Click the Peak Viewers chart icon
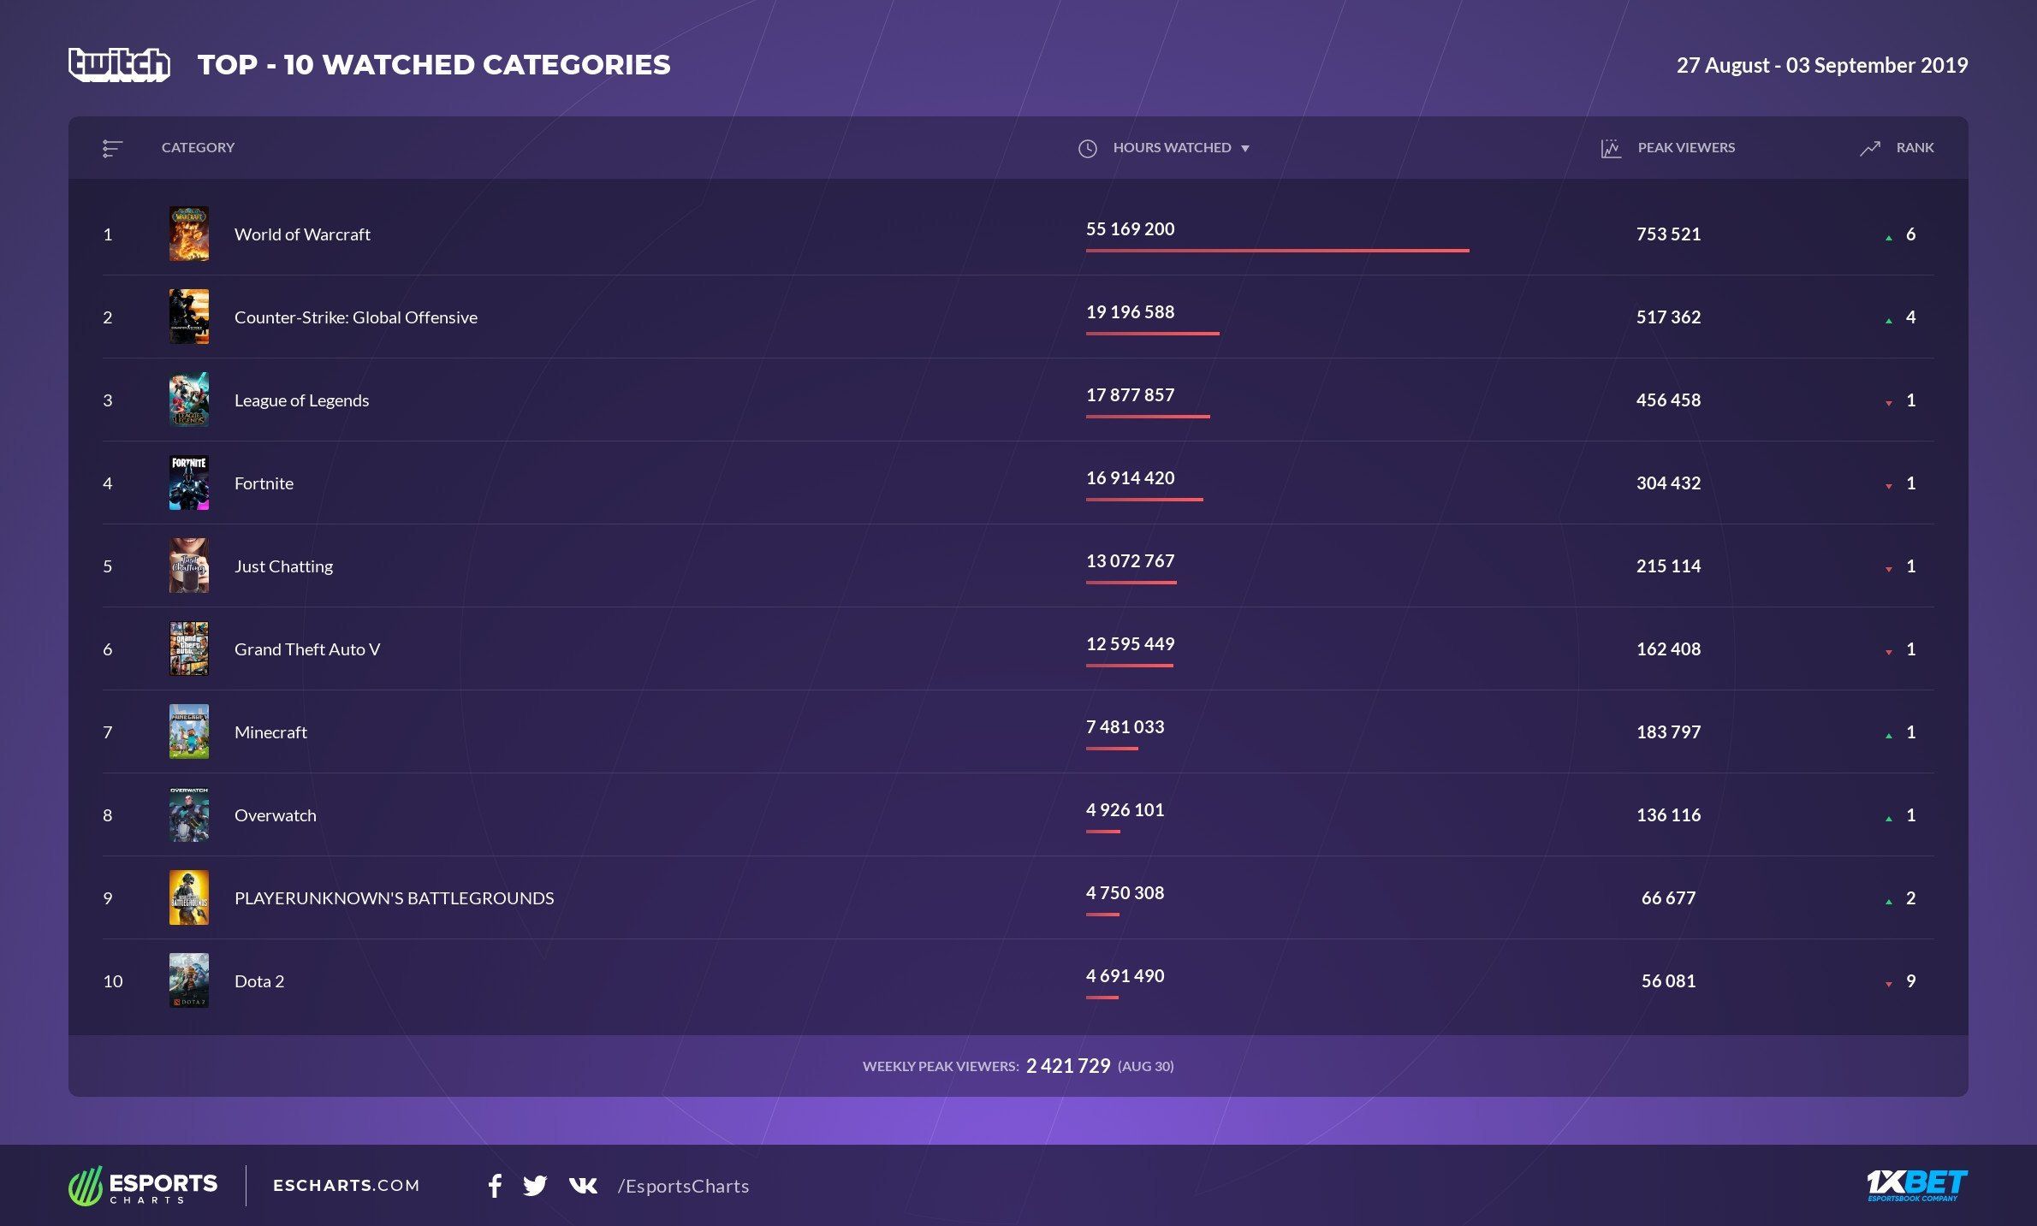The width and height of the screenshot is (2037, 1226). [x=1611, y=148]
